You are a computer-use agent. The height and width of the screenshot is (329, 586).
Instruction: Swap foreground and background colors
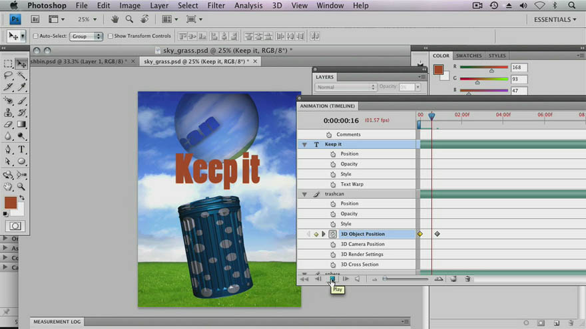click(x=22, y=197)
